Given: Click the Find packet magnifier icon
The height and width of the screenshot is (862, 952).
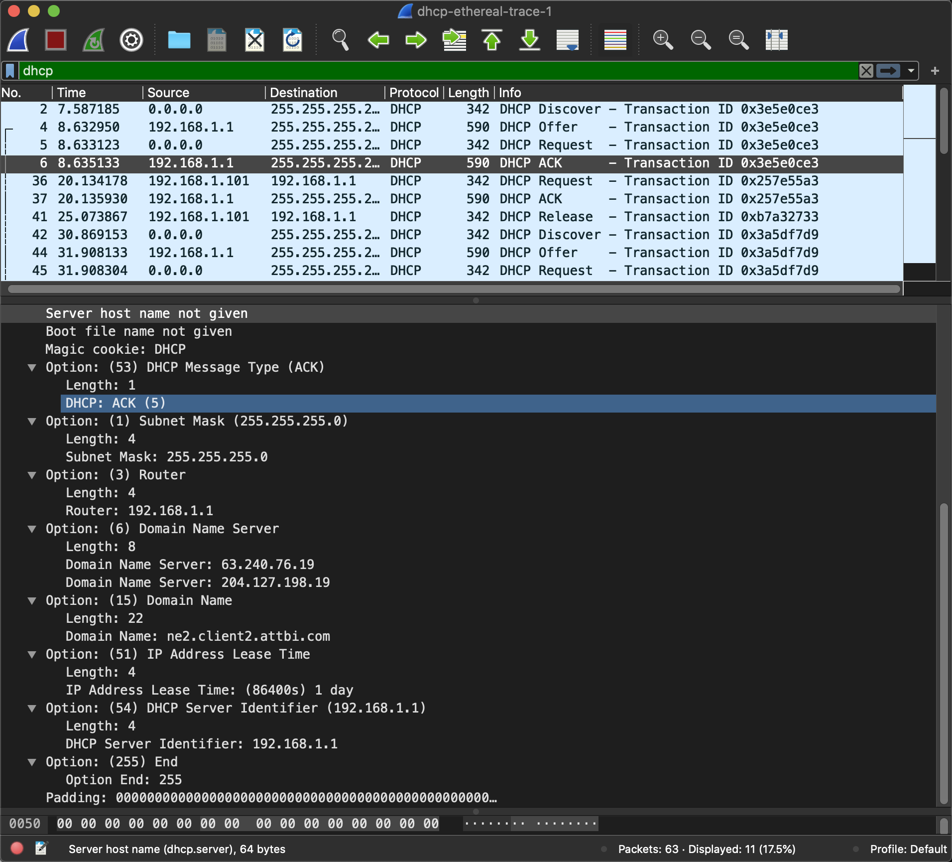Looking at the screenshot, I should pos(341,40).
